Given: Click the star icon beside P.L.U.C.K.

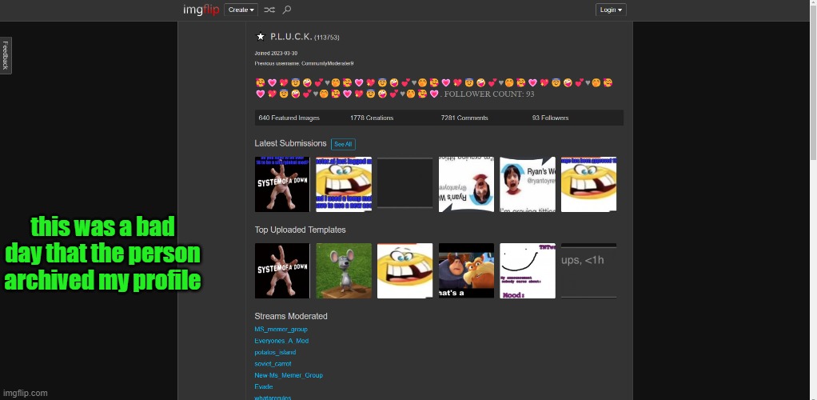Looking at the screenshot, I should (x=261, y=37).
